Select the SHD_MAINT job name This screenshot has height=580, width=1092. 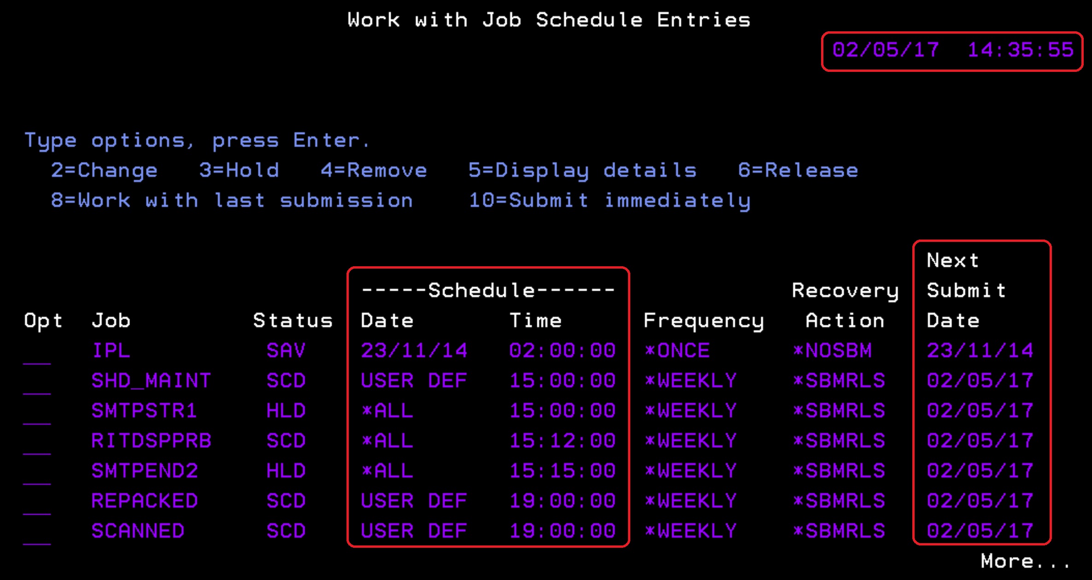[x=151, y=381]
